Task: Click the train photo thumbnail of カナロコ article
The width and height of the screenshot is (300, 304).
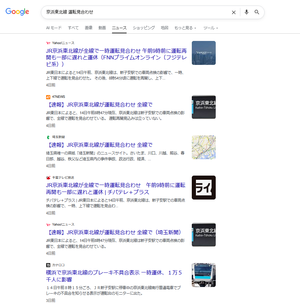Action: coord(204,275)
